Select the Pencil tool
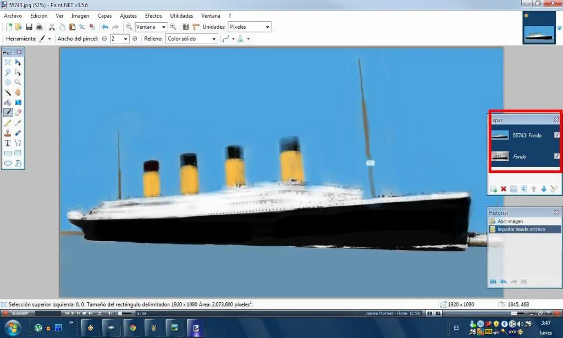 point(8,123)
